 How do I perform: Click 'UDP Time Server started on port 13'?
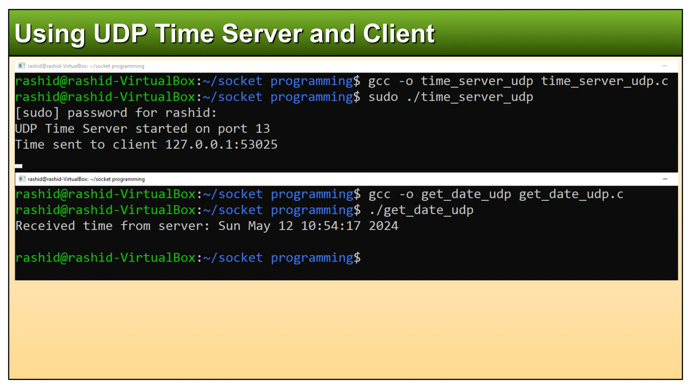(142, 129)
